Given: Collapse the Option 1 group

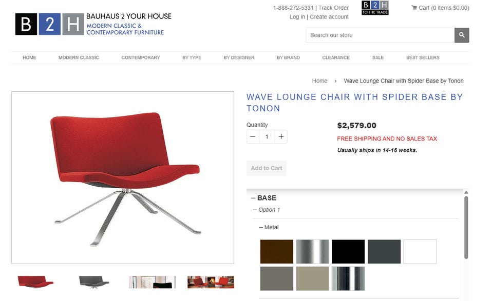Looking at the screenshot, I should click(x=267, y=210).
